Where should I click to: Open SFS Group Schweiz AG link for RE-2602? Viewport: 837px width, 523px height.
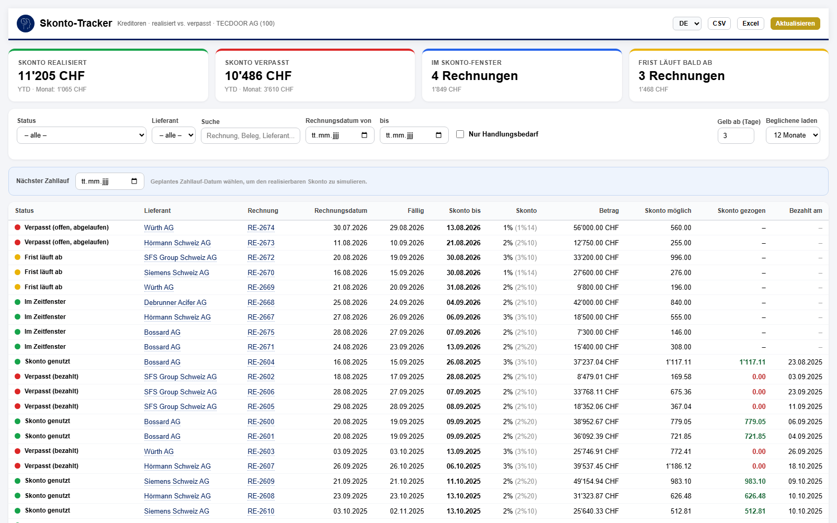tap(180, 377)
